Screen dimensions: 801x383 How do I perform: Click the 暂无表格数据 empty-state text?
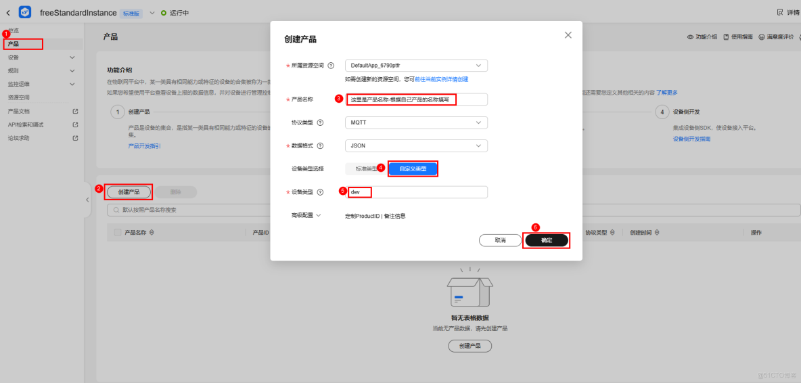point(470,317)
